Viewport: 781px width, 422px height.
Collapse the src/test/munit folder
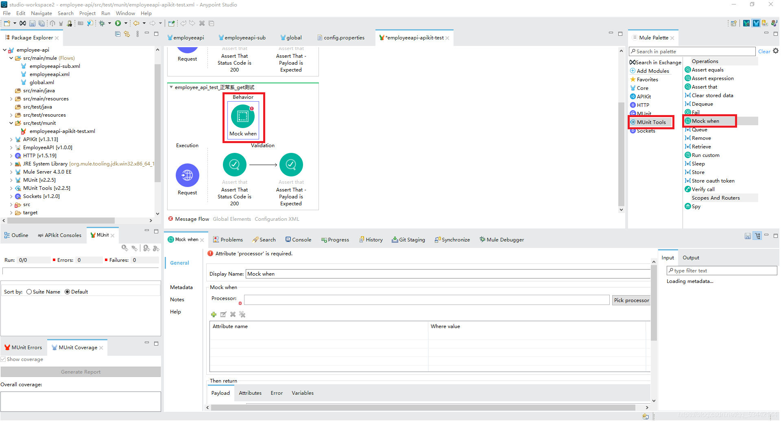pyautogui.click(x=11, y=123)
